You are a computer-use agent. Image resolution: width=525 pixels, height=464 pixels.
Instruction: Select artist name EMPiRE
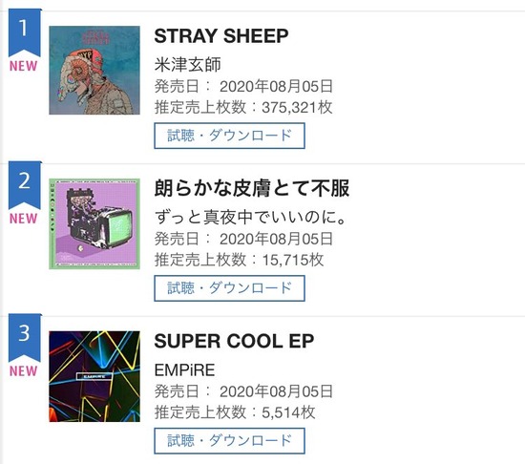(x=184, y=369)
